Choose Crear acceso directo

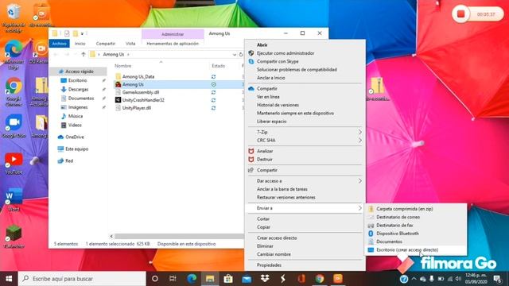pos(277,238)
